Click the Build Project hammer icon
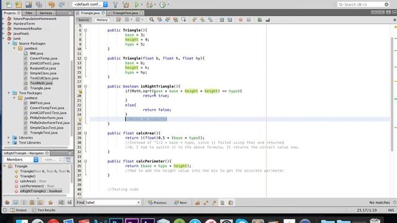397x223 pixels. coord(115,4)
